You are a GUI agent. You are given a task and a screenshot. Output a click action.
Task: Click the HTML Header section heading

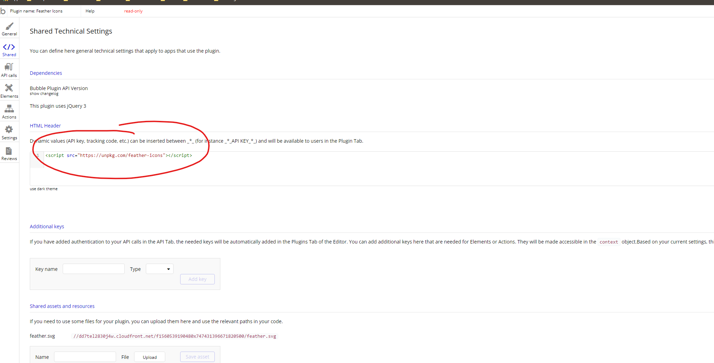pos(45,126)
